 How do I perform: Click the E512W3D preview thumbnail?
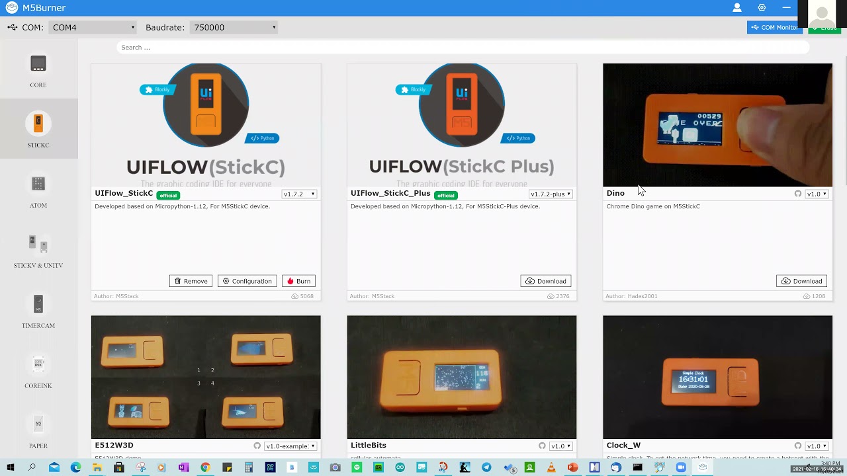tap(206, 377)
